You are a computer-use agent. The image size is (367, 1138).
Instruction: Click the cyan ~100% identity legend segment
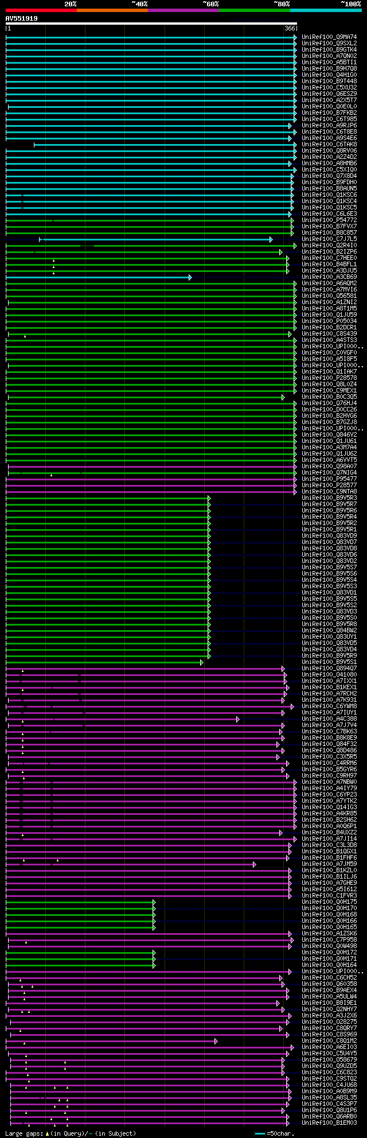(x=326, y=10)
